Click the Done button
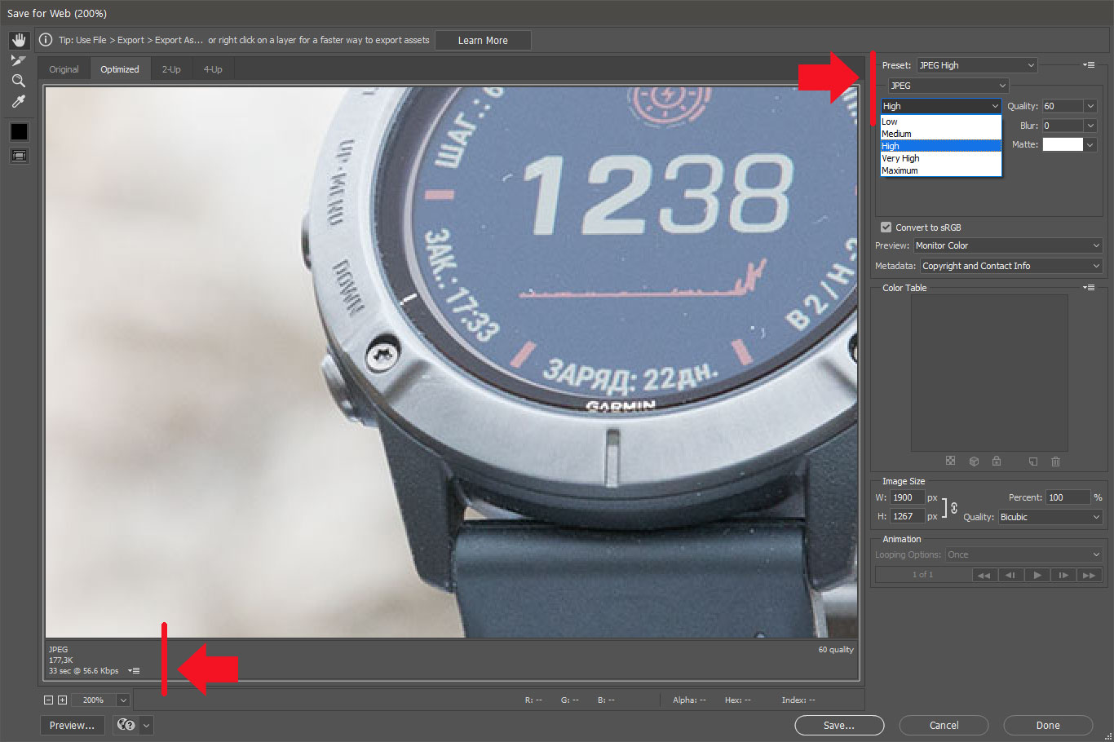The width and height of the screenshot is (1114, 742). (x=1048, y=725)
